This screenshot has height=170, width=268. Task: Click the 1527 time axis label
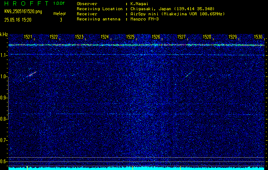coord(182,37)
